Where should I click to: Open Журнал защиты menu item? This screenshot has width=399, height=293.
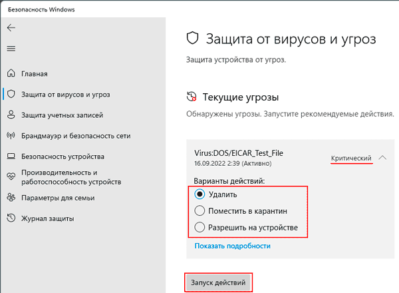(x=48, y=218)
